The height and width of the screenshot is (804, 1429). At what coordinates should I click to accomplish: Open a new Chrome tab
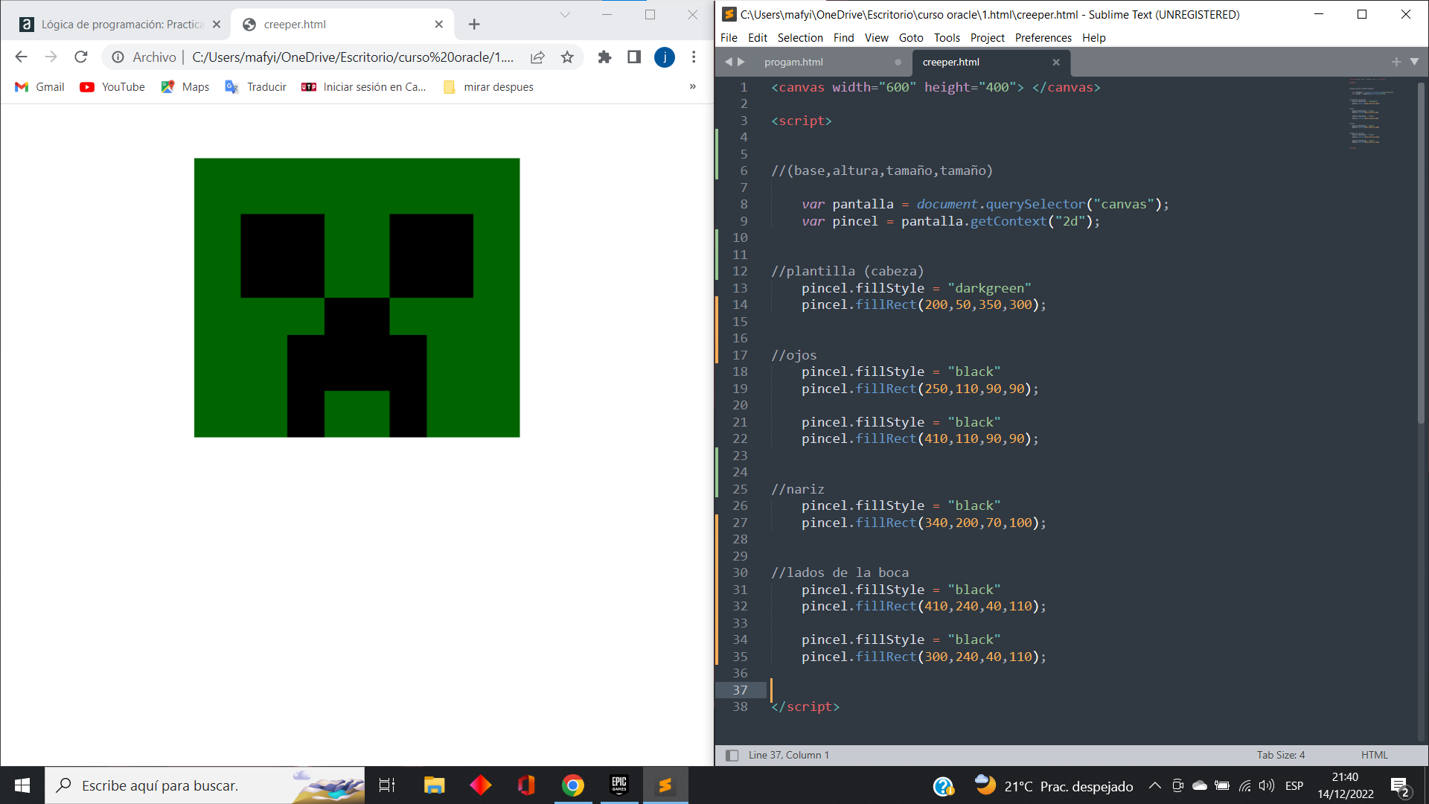474,25
